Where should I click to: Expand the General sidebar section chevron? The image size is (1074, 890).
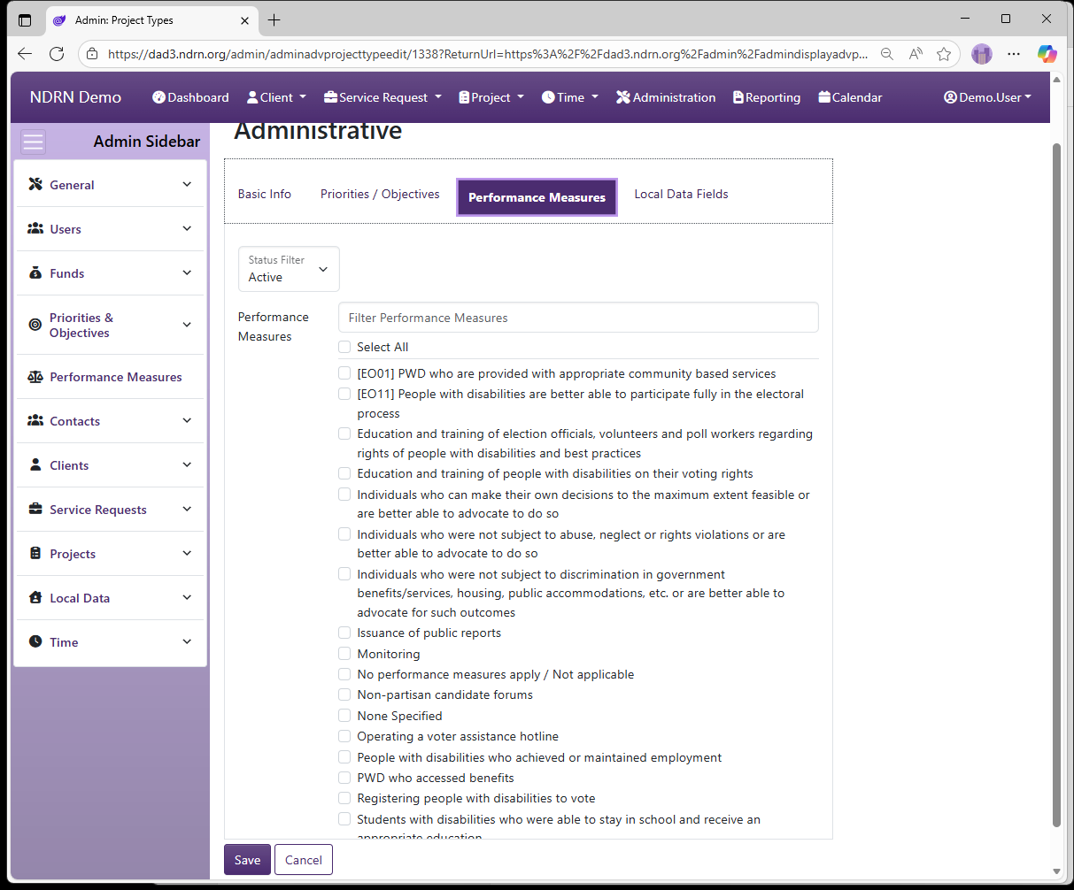[x=187, y=184]
